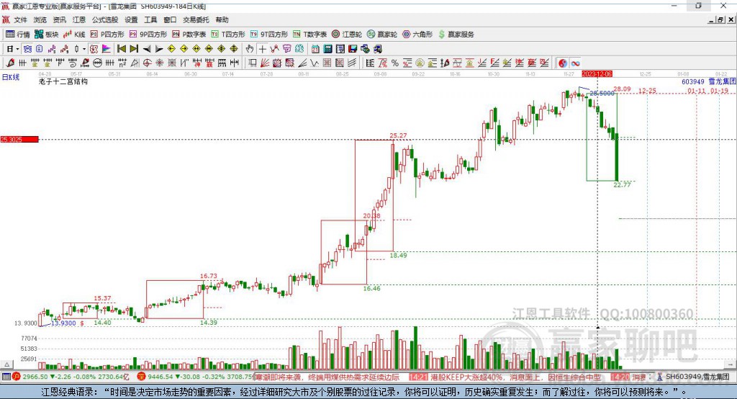The height and width of the screenshot is (399, 737).
Task: Open the P数字表 tool
Action: pyautogui.click(x=189, y=35)
